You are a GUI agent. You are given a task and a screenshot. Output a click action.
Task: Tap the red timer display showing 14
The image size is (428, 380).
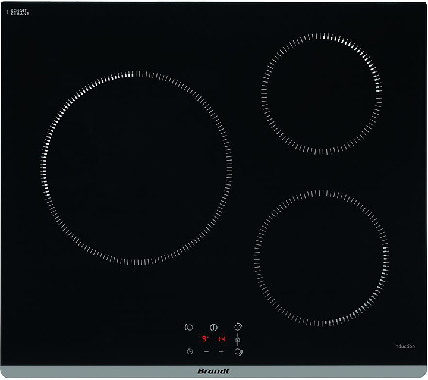point(221,339)
